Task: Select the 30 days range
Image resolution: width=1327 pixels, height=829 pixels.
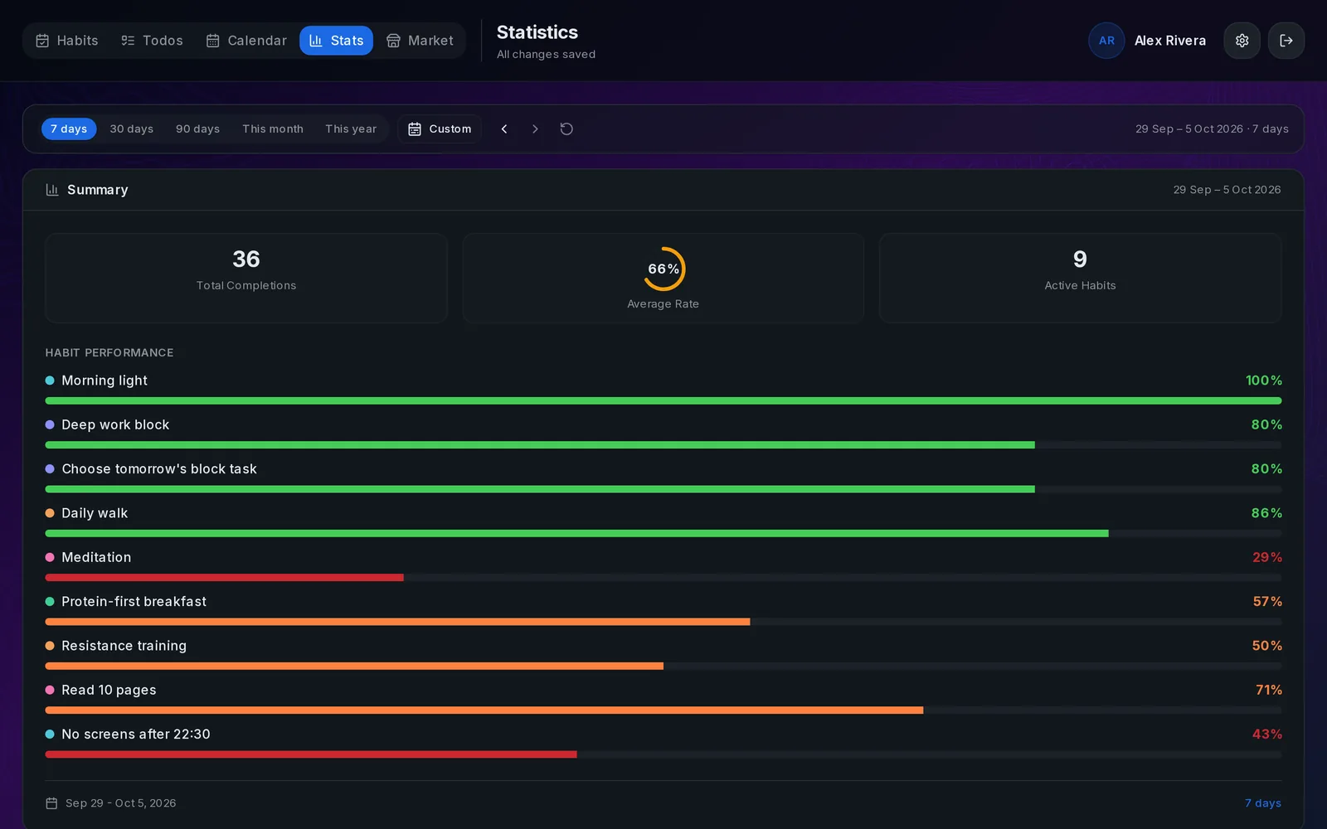Action: click(132, 128)
